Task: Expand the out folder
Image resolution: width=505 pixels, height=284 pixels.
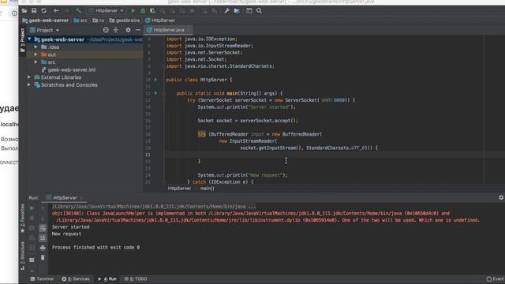Action: tap(36, 54)
